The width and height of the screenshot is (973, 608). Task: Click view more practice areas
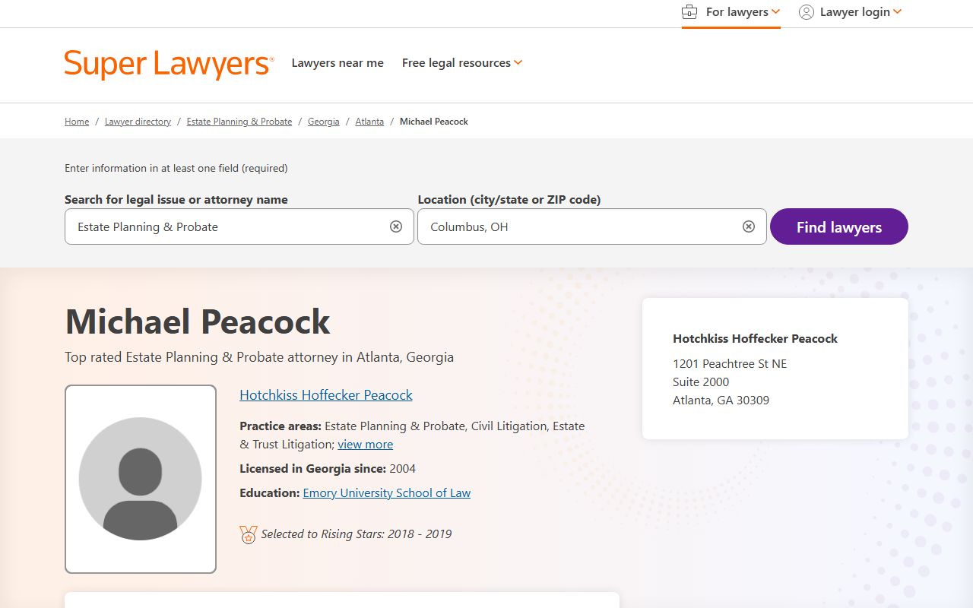(366, 445)
